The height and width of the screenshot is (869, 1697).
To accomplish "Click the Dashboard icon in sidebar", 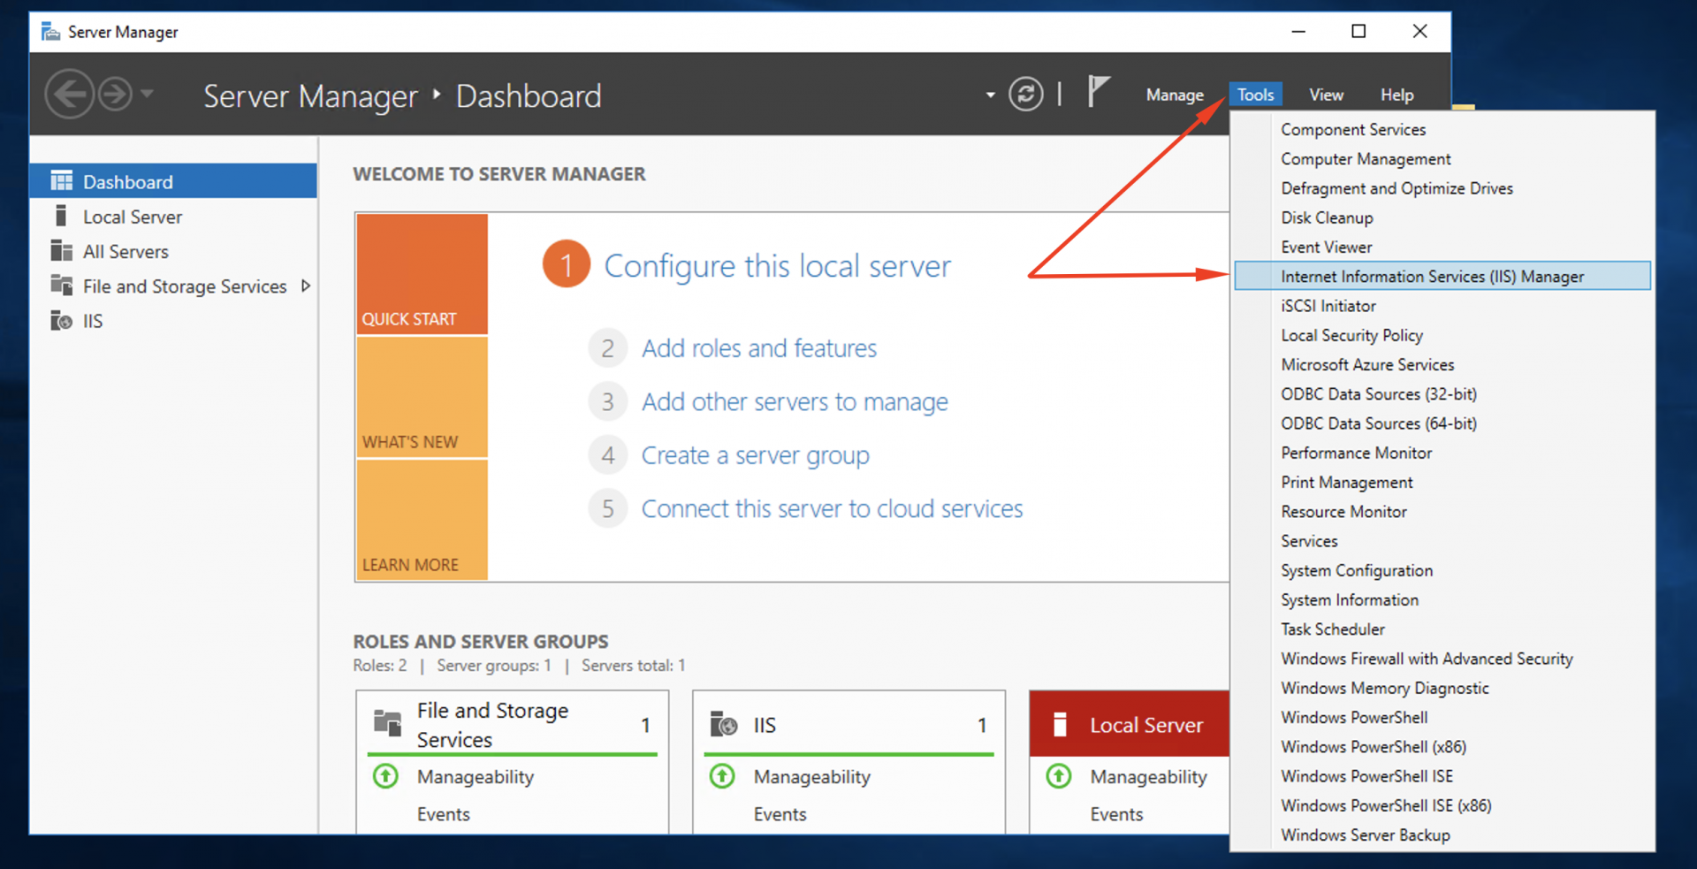I will pyautogui.click(x=61, y=181).
